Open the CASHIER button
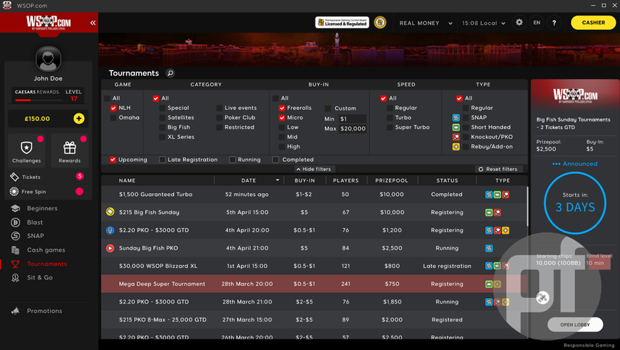 593,23
